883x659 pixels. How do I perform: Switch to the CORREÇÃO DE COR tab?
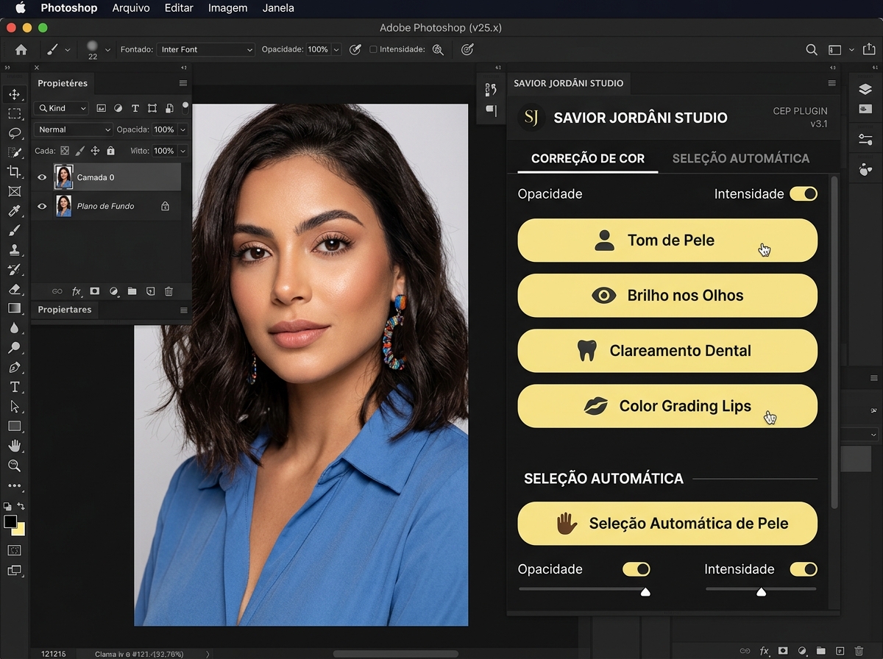click(x=588, y=159)
